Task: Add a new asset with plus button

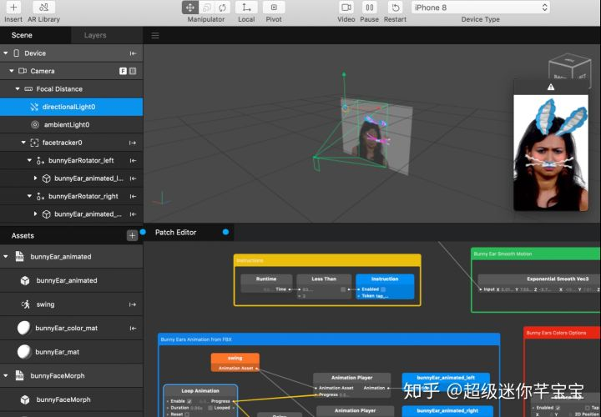Action: (132, 235)
